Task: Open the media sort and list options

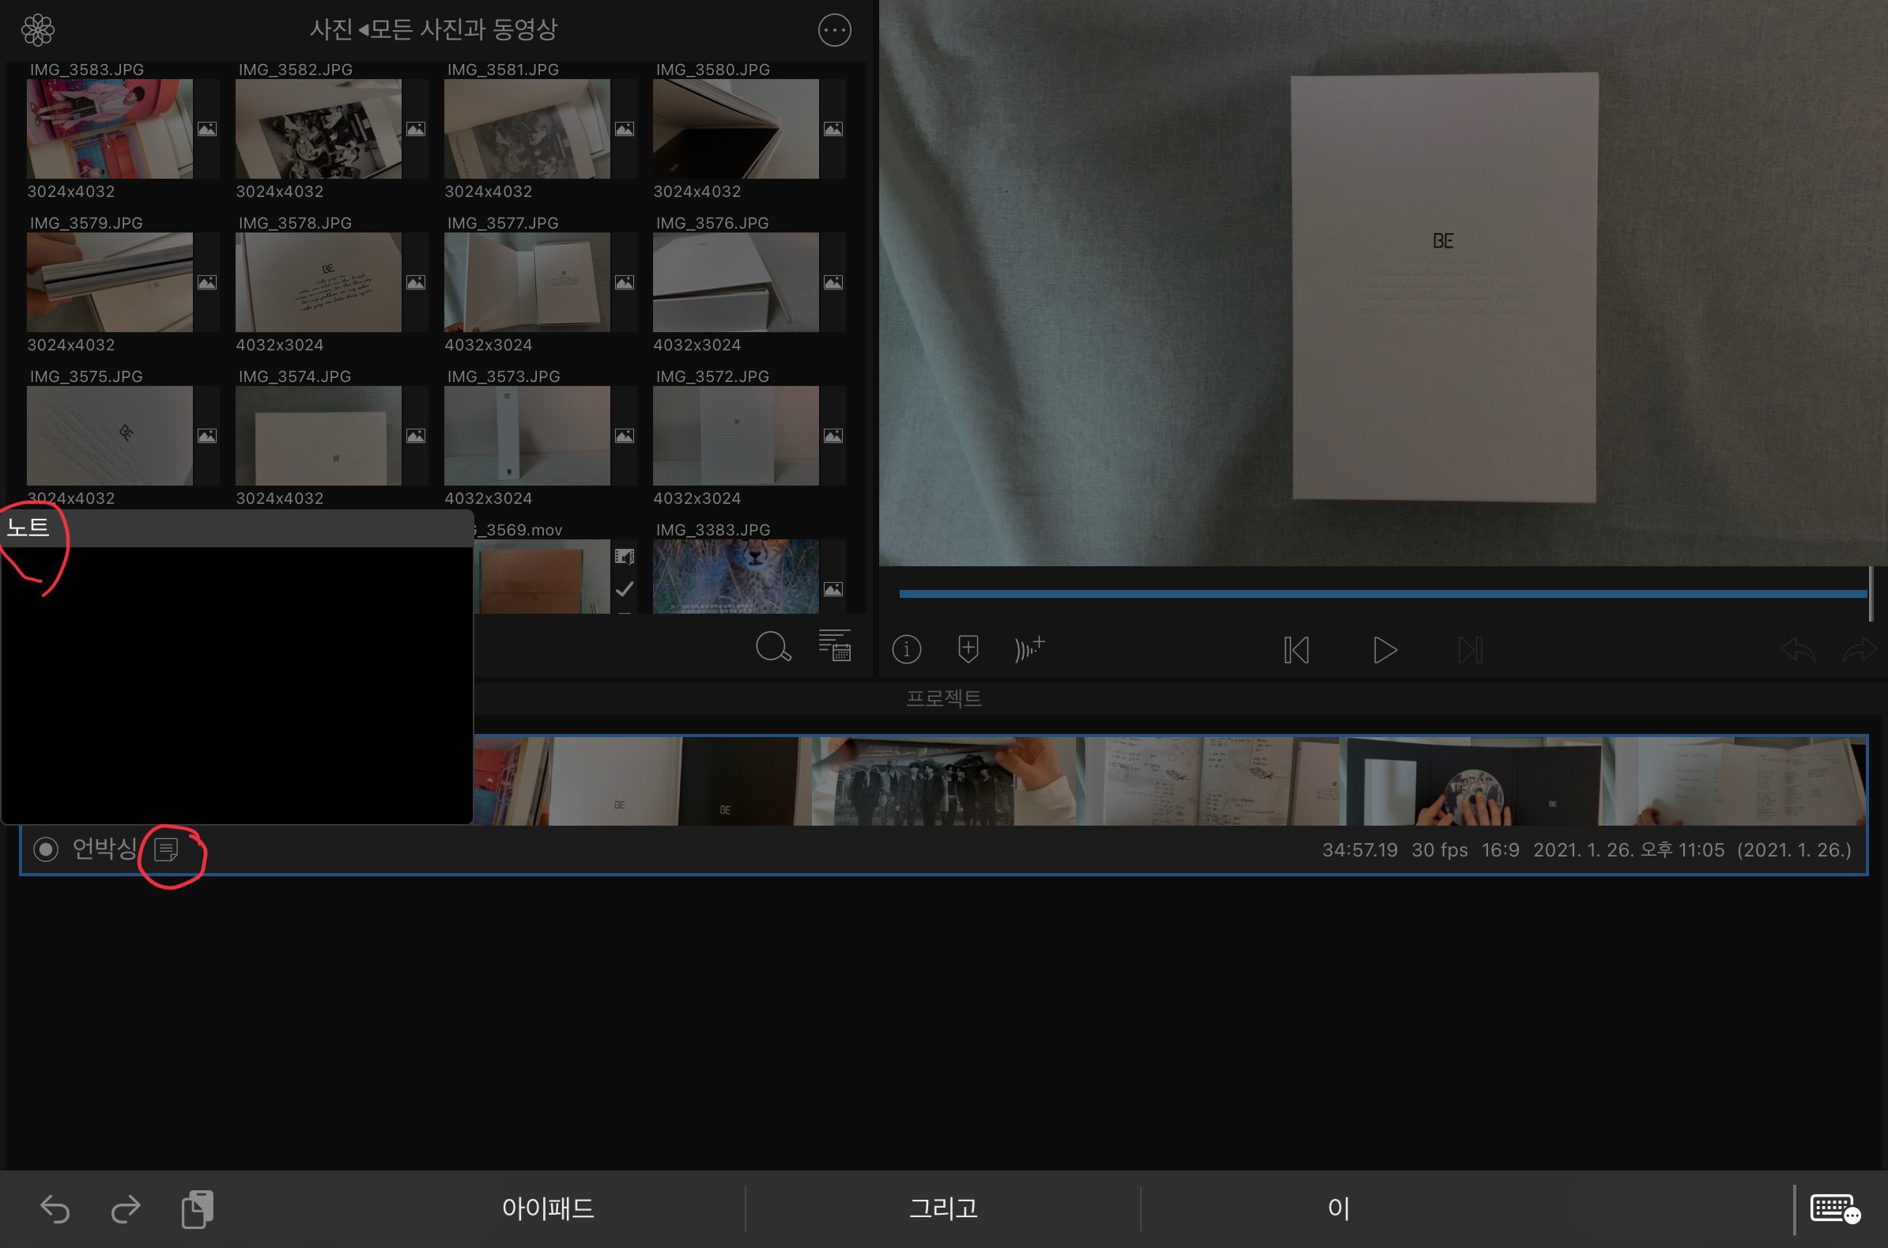Action: point(835,645)
